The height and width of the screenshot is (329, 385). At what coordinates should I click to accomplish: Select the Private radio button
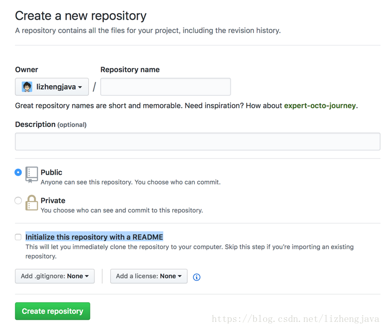click(x=18, y=201)
